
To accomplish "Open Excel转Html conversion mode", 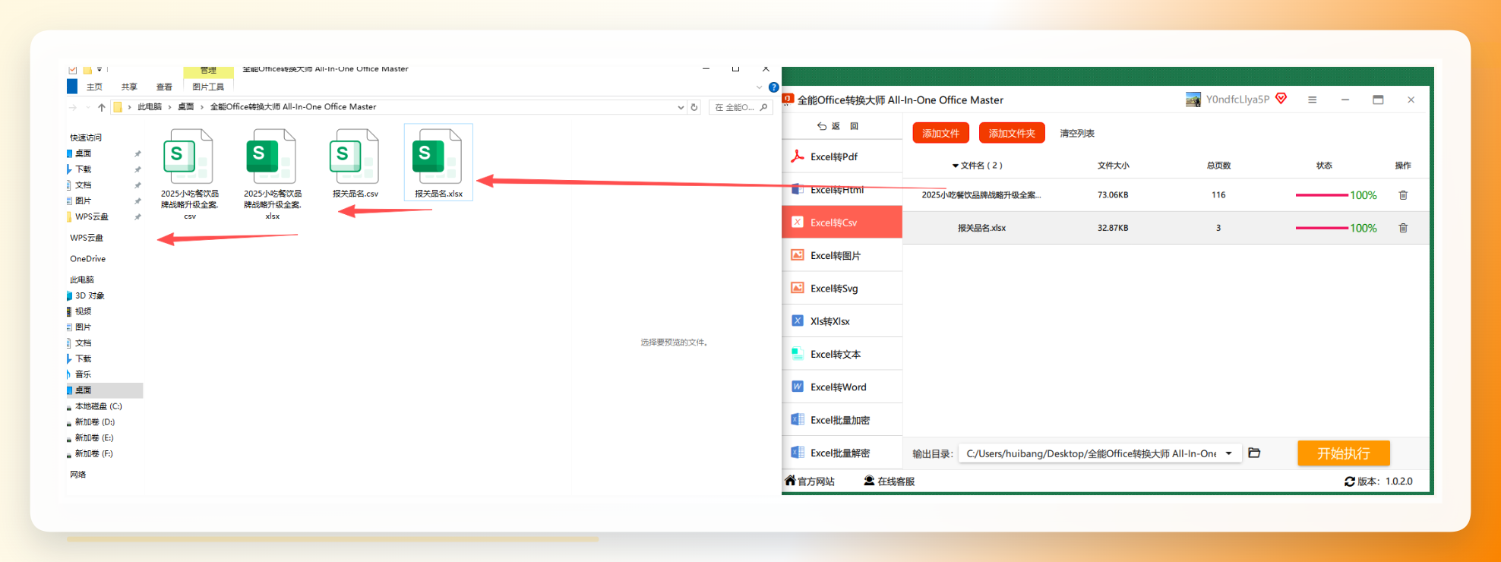I will [842, 189].
